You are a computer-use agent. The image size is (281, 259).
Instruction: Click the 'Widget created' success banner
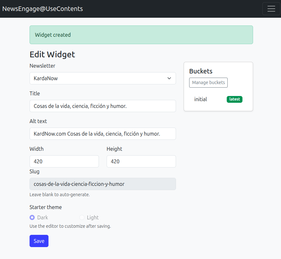[x=141, y=34]
